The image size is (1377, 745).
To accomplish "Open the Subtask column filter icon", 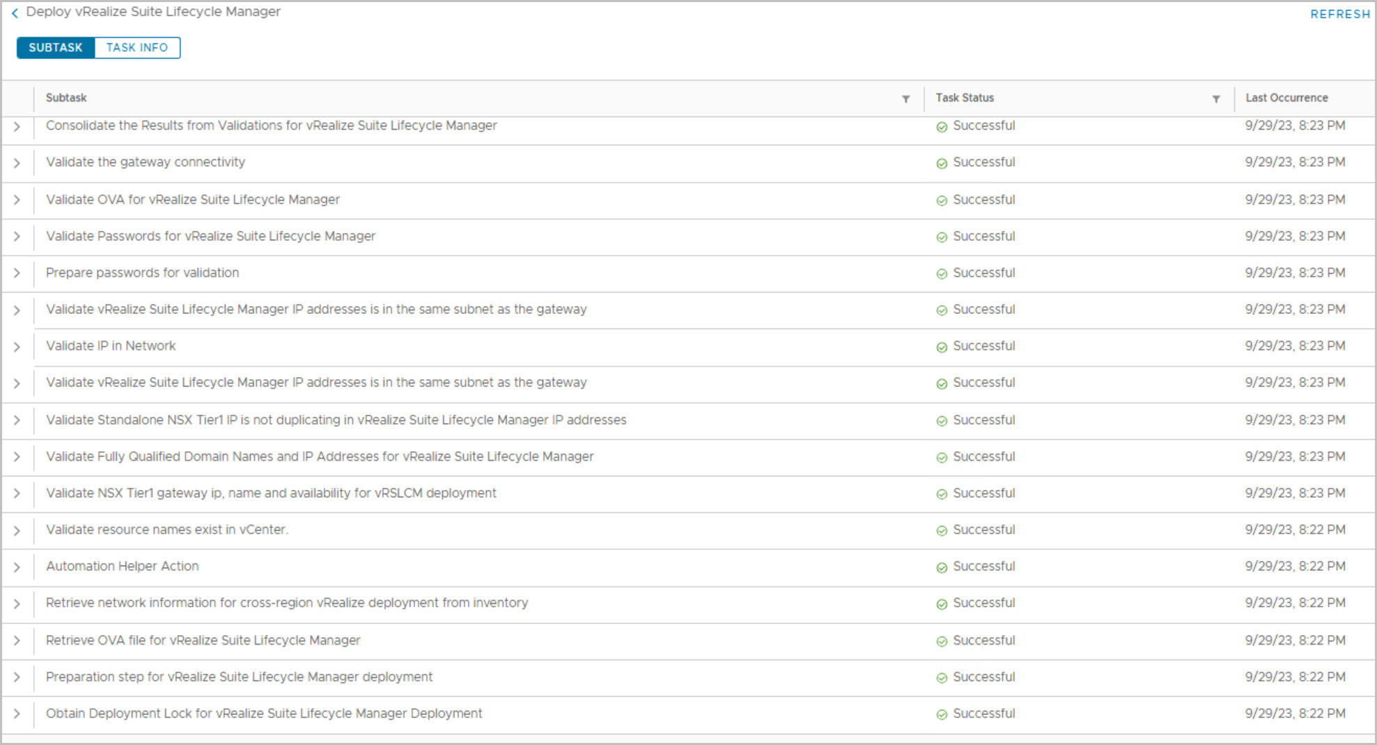I will pyautogui.click(x=905, y=99).
